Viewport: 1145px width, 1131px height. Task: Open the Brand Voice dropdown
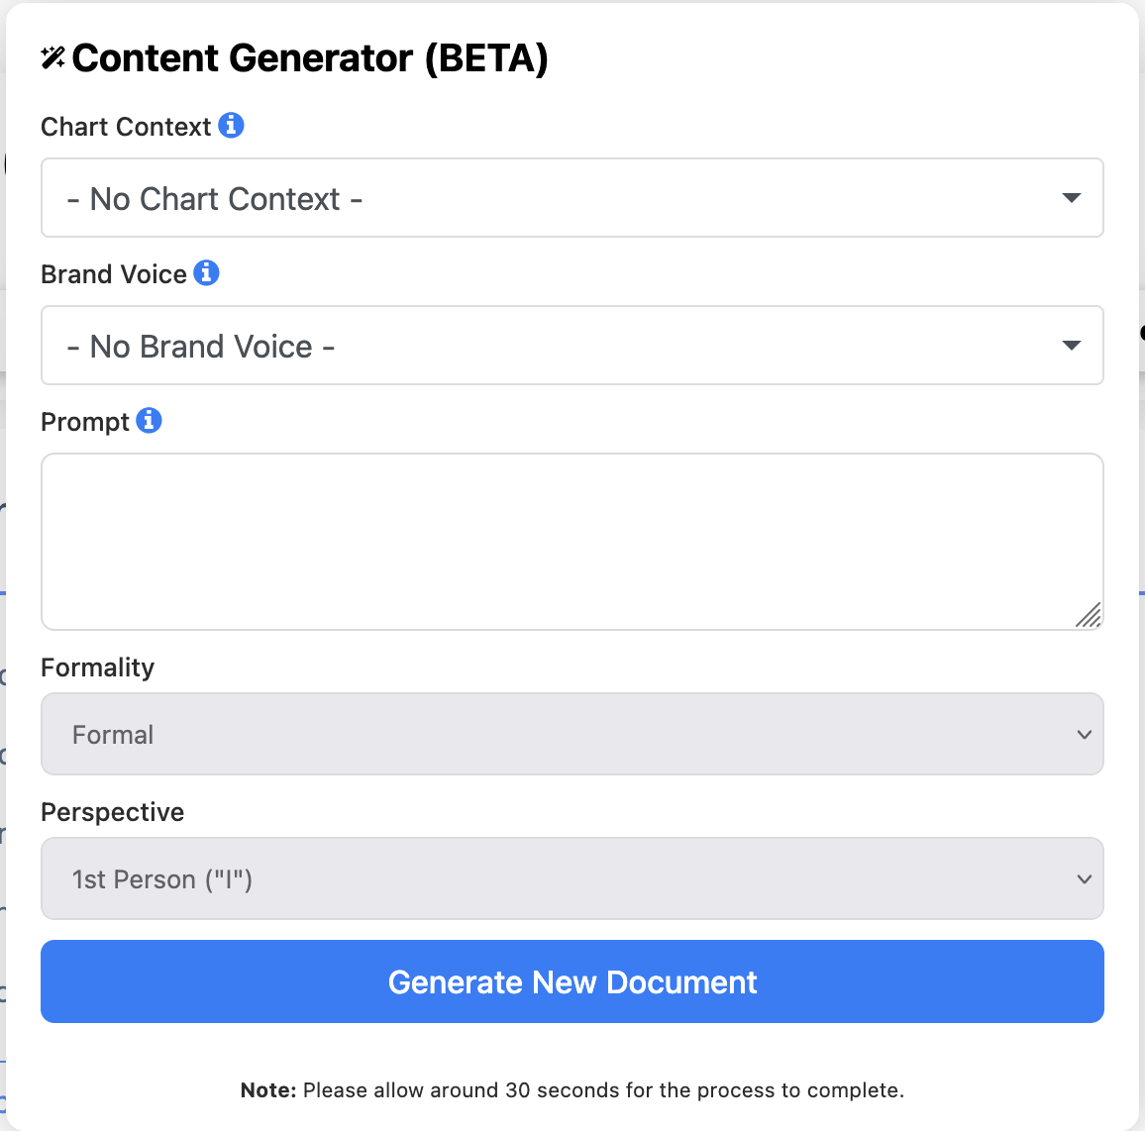(x=572, y=346)
